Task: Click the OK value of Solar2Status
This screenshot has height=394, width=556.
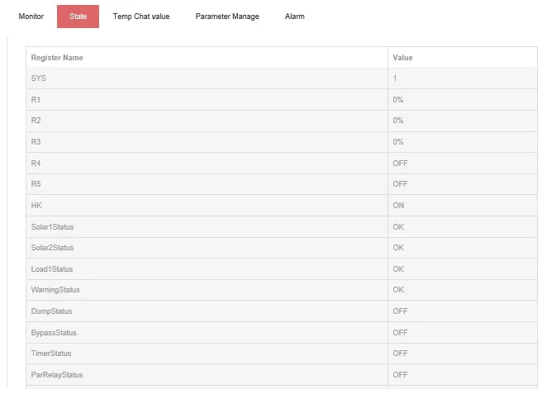Action: (398, 248)
